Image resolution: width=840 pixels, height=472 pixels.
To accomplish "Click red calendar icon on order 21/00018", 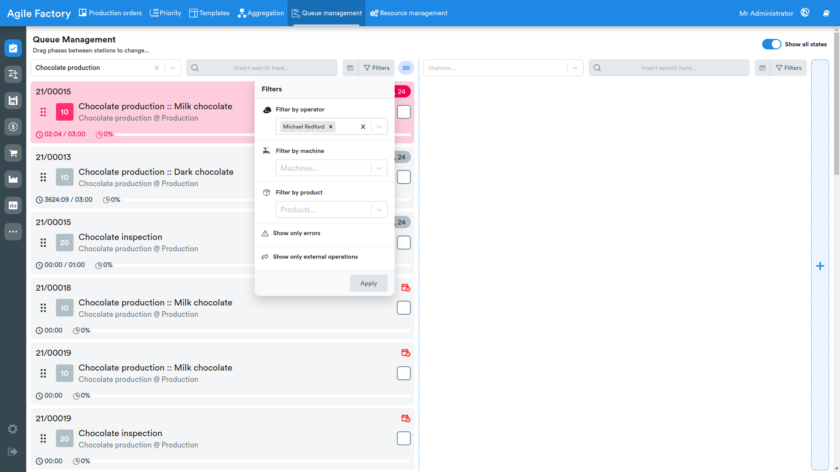I will click(x=406, y=288).
